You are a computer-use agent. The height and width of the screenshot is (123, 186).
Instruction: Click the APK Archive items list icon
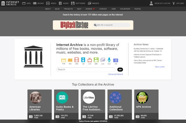click(137, 117)
